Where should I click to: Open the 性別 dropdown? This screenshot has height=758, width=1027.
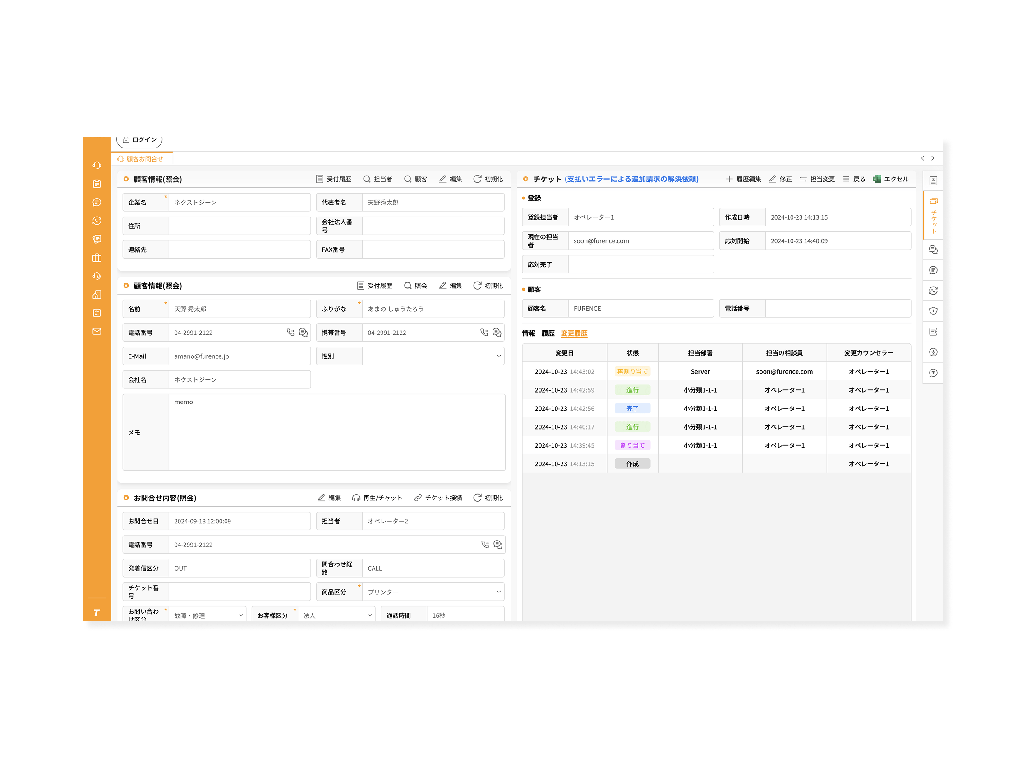tap(433, 356)
